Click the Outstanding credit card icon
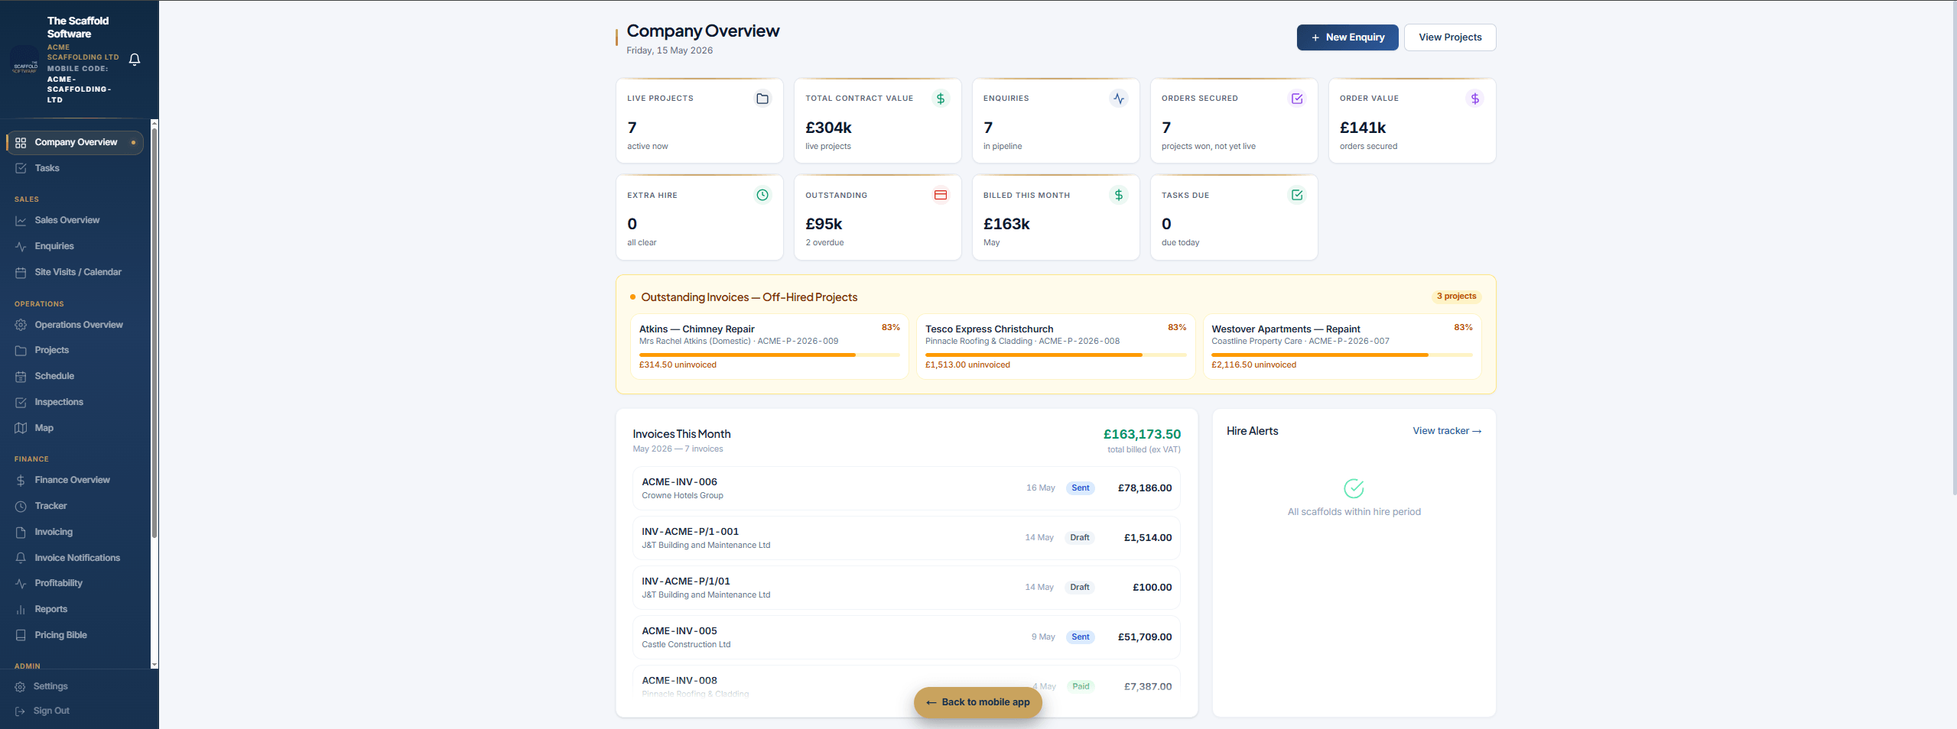1957x729 pixels. (x=941, y=195)
